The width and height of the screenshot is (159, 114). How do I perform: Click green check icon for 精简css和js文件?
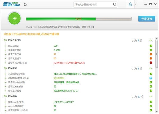tap(151, 102)
